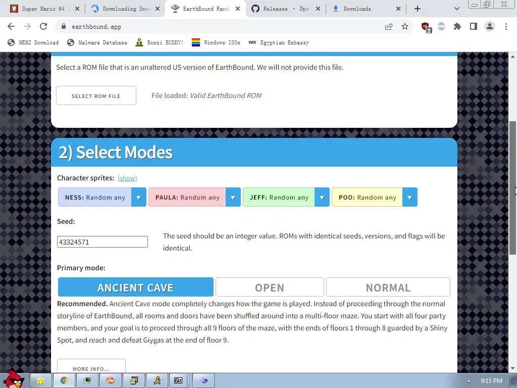Go forward using the forward arrow
This screenshot has width=517, height=388.
pos(27,26)
